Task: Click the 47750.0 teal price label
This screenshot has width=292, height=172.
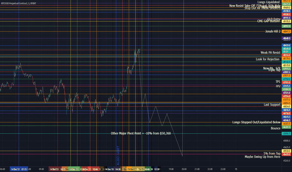Action: (x=286, y=79)
